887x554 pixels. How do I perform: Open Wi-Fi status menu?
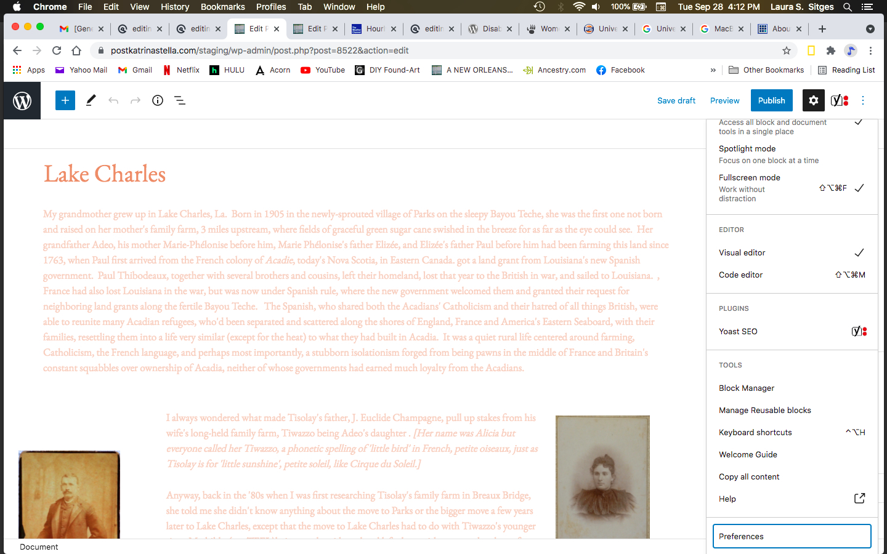pyautogui.click(x=579, y=7)
